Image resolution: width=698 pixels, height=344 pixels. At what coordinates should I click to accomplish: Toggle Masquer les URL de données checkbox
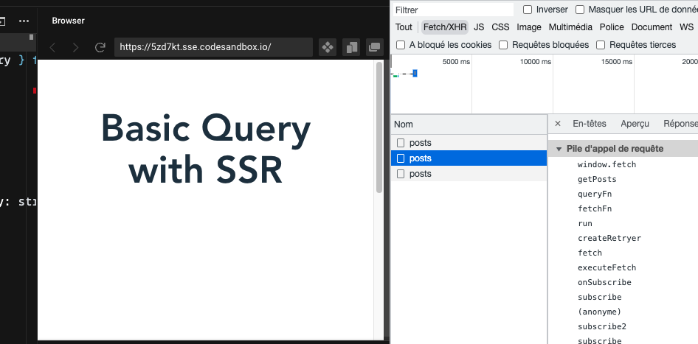pos(580,10)
